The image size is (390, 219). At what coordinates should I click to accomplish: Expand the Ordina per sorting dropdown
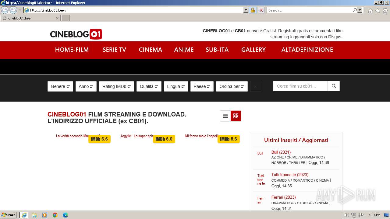coord(232,86)
